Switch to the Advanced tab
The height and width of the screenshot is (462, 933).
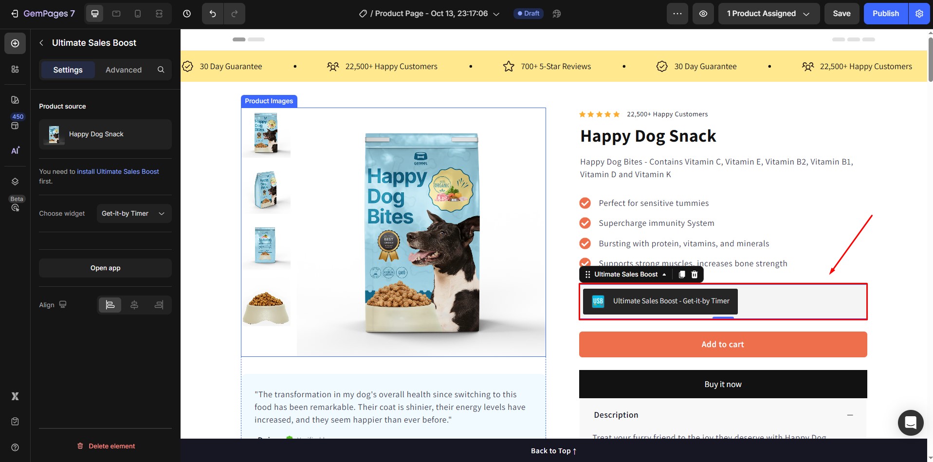coord(124,70)
